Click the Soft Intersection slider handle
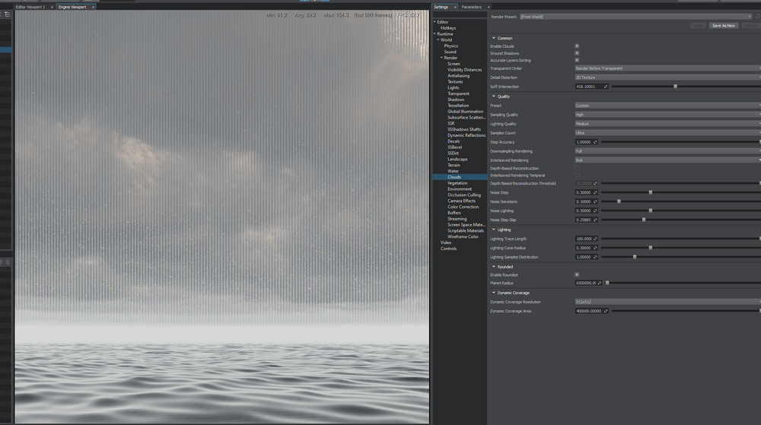This screenshot has width=761, height=425. pyautogui.click(x=675, y=86)
